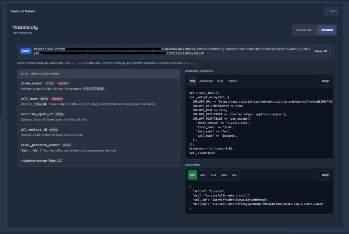Click the "dialSip" line in response
This screenshot has height=234, width=349.
258,204
